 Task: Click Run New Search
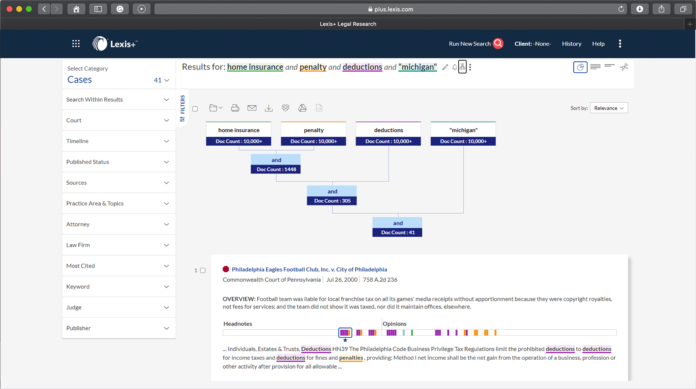pyautogui.click(x=469, y=44)
